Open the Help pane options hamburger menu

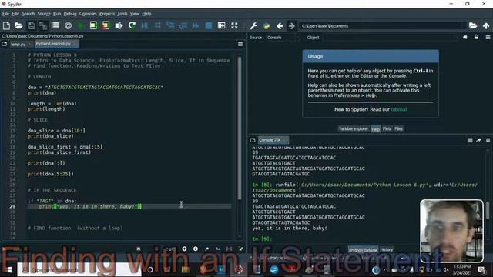pos(488,38)
